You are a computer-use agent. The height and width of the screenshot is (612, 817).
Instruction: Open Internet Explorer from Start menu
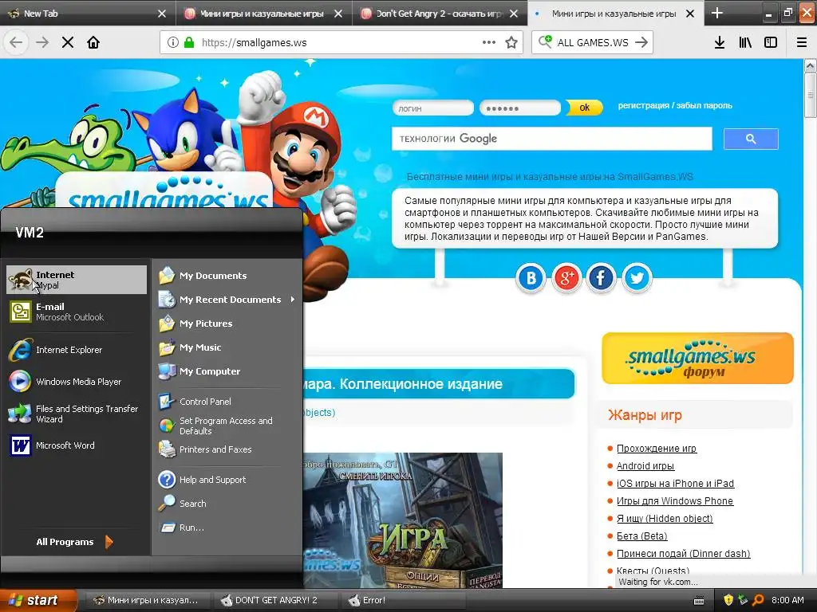(x=77, y=351)
